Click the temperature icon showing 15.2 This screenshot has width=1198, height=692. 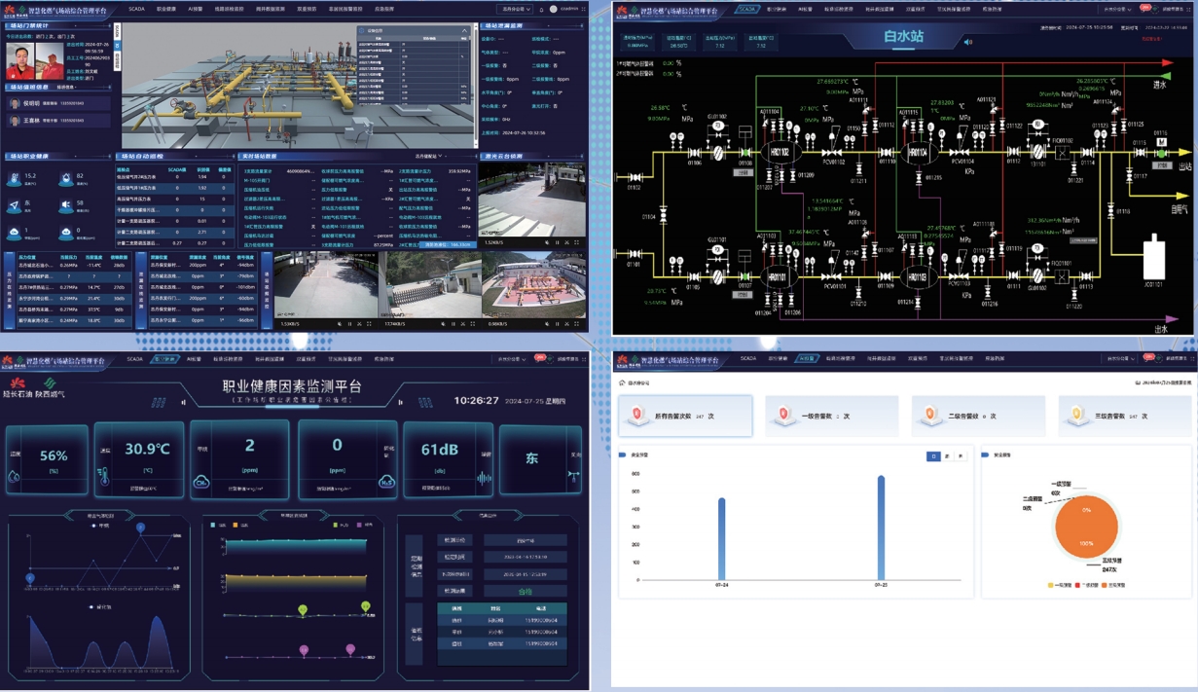point(15,179)
